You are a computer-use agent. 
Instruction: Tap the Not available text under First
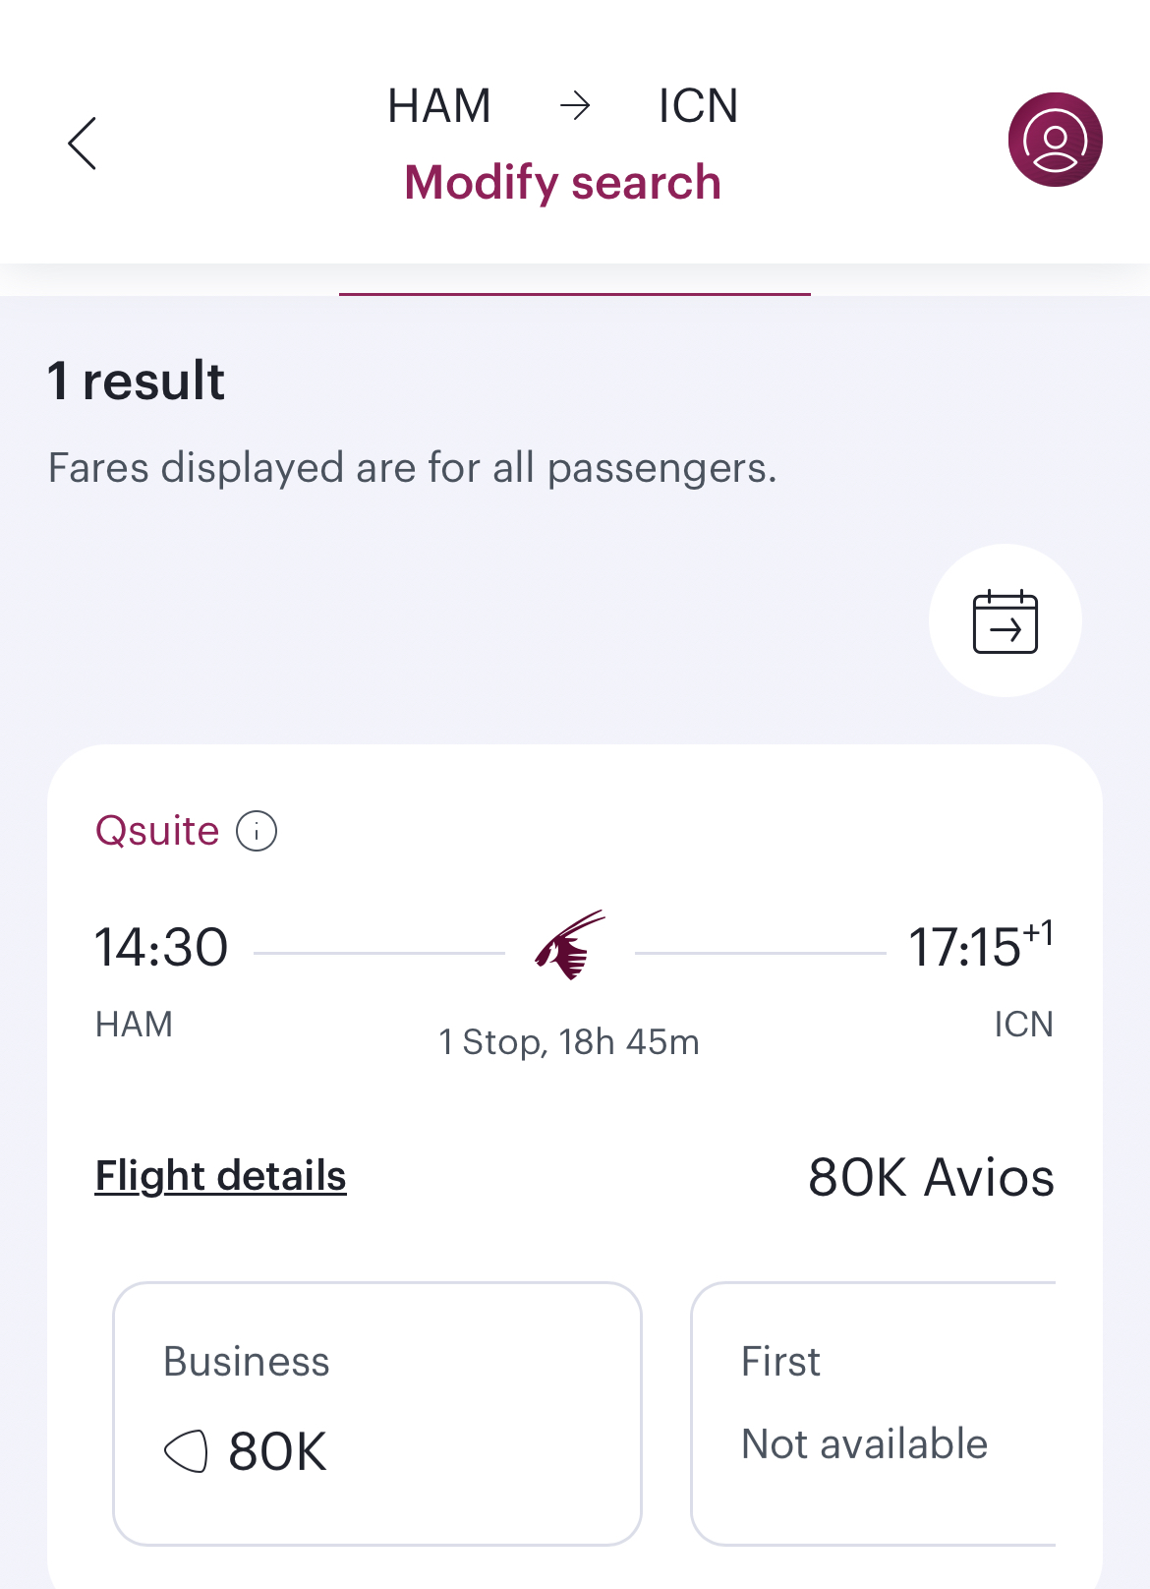coord(865,1444)
